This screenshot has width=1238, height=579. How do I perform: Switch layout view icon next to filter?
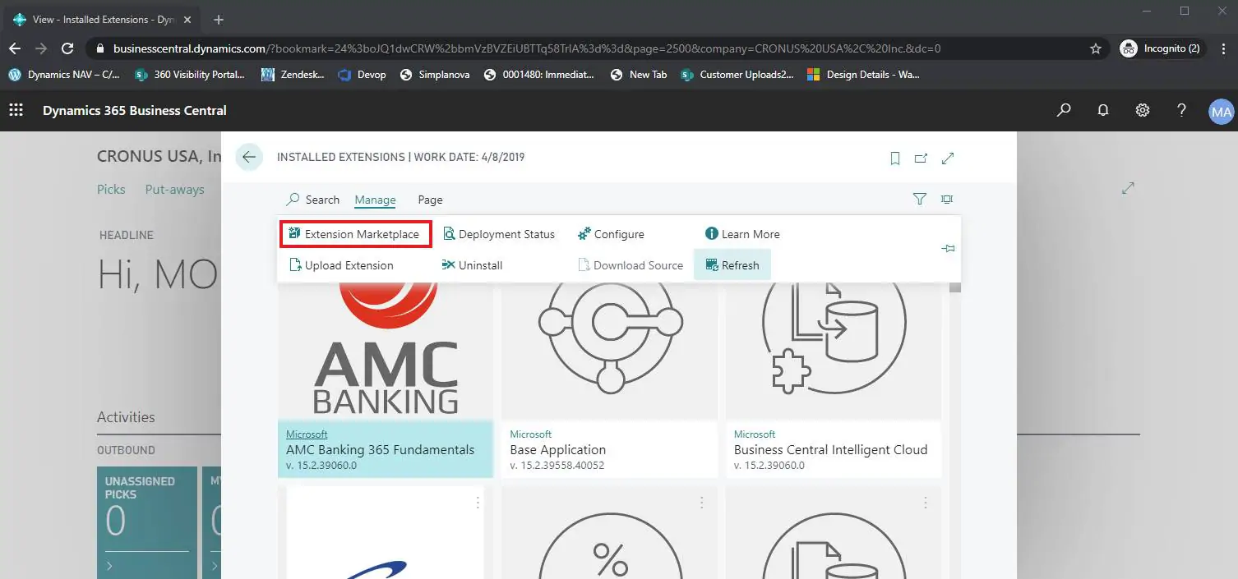[x=947, y=199]
